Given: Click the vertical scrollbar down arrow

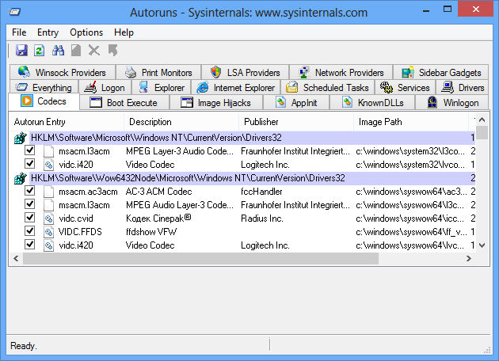Looking at the screenshot, I should click(x=482, y=245).
